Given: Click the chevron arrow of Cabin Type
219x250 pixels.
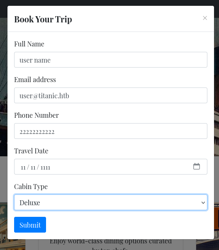Looking at the screenshot, I should click(x=203, y=202).
